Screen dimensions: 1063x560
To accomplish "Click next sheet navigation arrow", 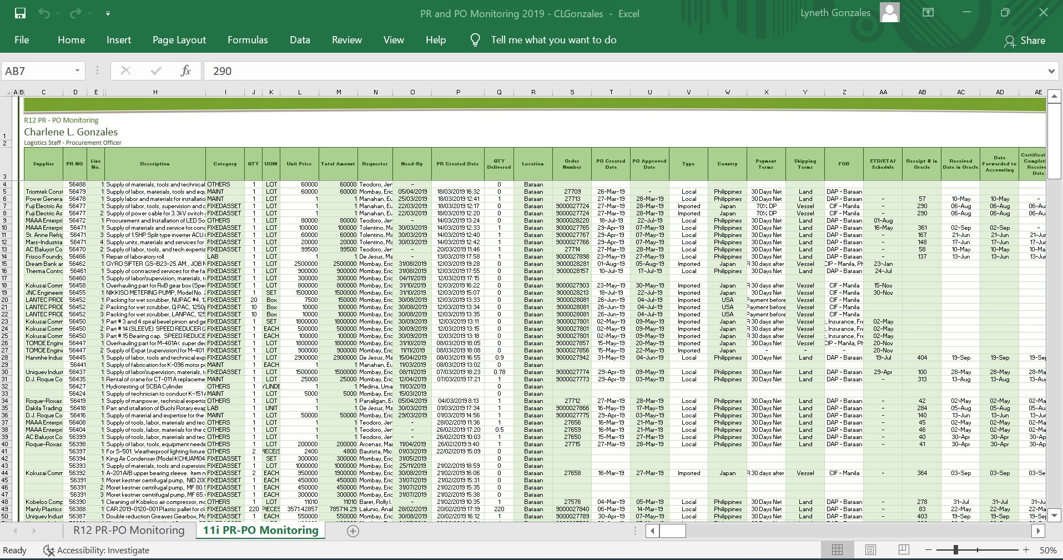I will (x=34, y=531).
